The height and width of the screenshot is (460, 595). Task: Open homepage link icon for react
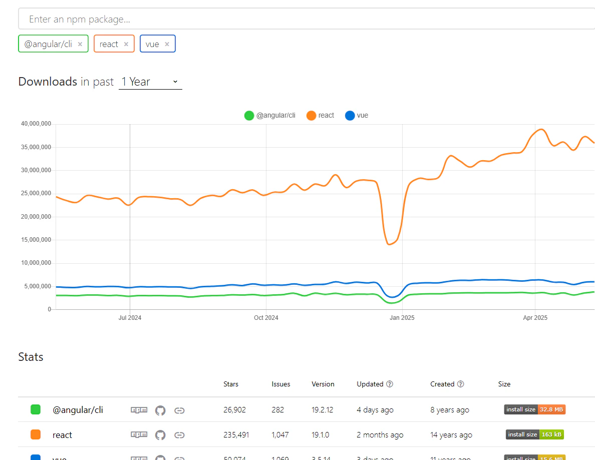tap(179, 435)
